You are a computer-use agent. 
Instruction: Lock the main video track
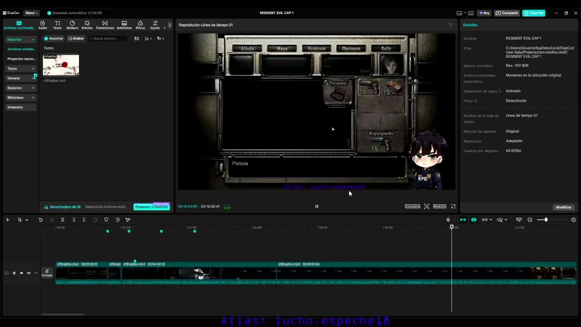pos(14,273)
